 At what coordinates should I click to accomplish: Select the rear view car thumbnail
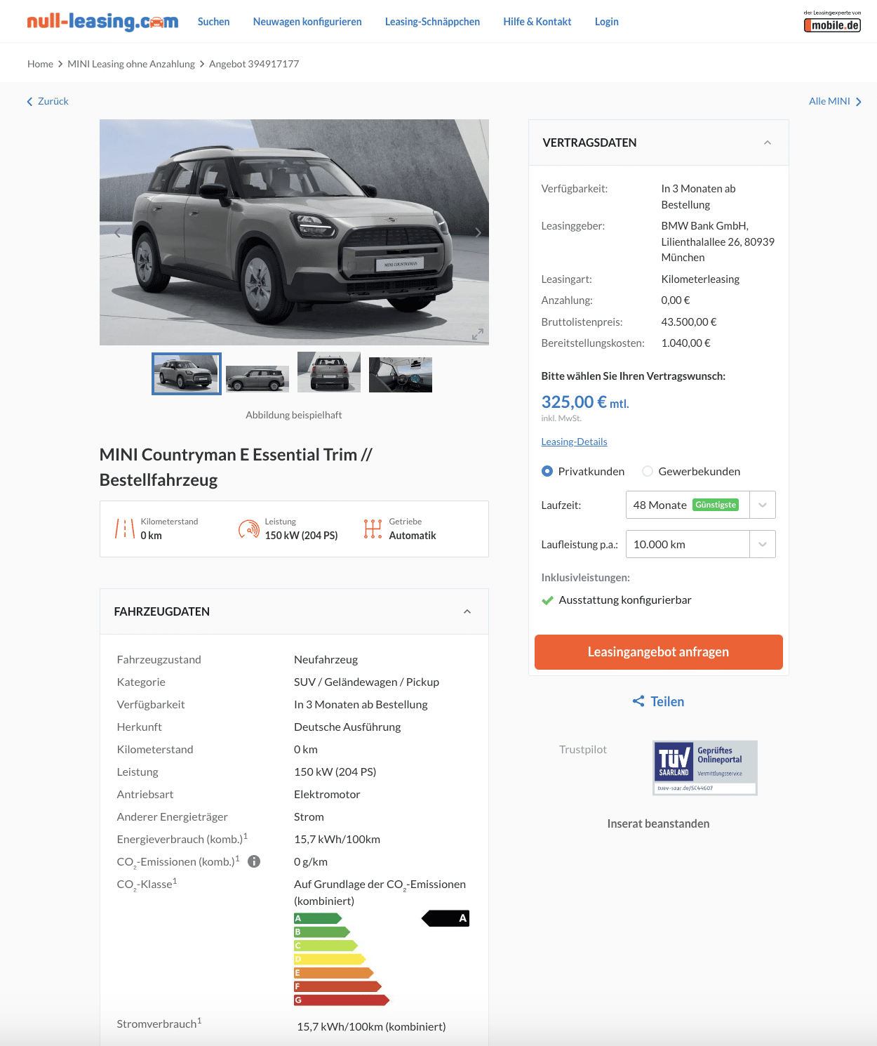click(329, 372)
